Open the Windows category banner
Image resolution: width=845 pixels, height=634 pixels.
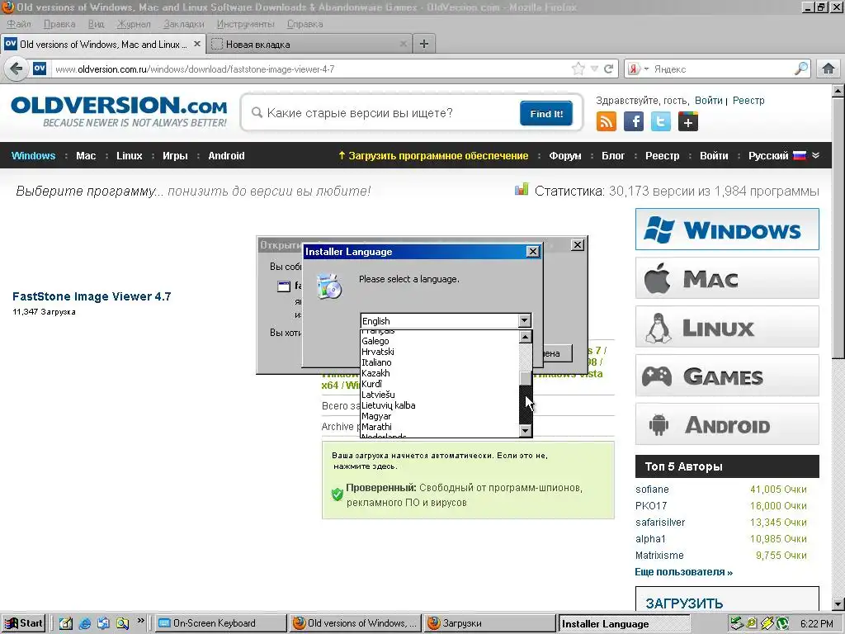click(727, 229)
